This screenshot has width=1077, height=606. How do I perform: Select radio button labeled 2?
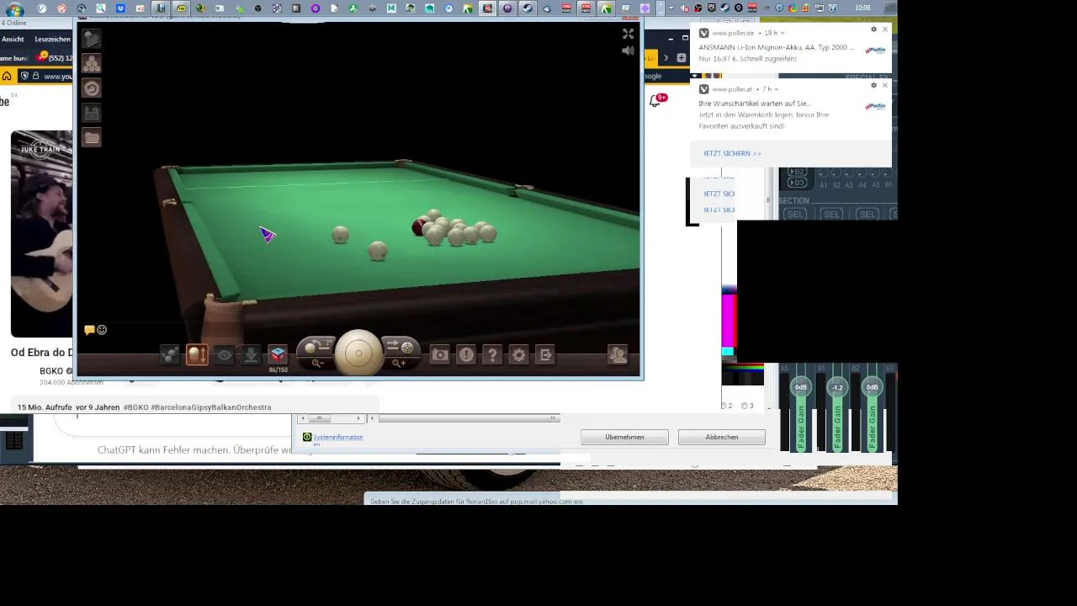coord(725,406)
